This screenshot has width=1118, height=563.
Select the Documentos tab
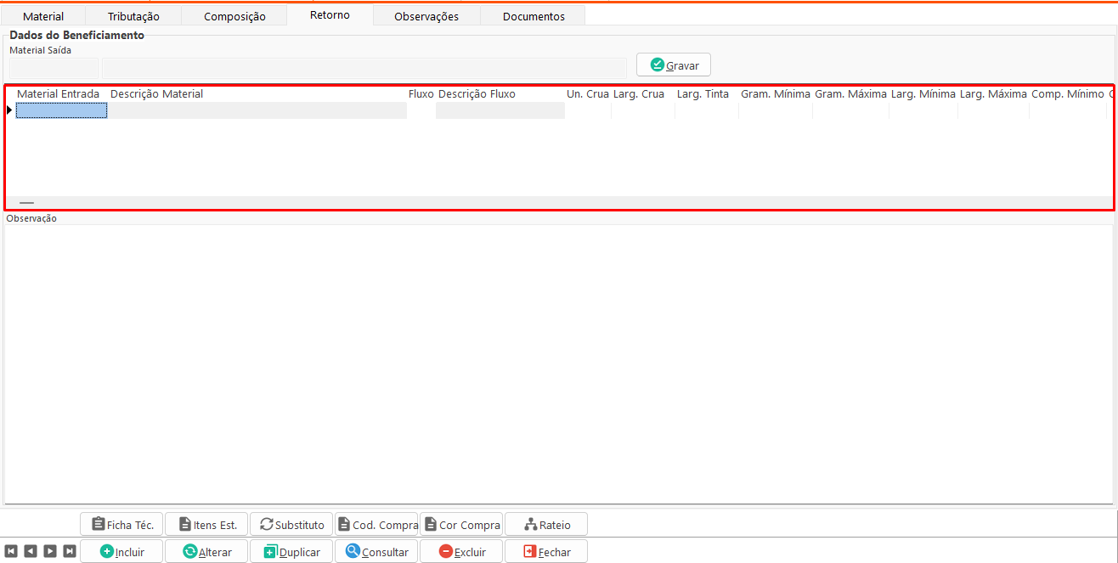click(x=534, y=16)
